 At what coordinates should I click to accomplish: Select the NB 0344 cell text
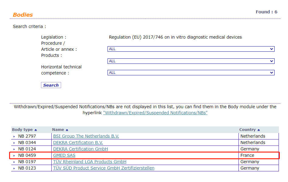pos(27,143)
